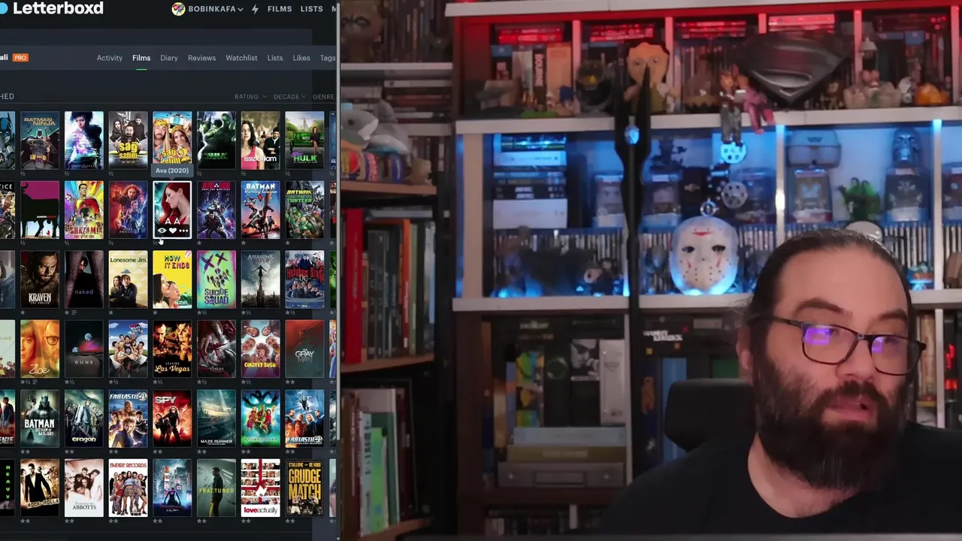This screenshot has width=962, height=541.
Task: Open Batman Gotham by Gaslight poster
Action: tap(40, 419)
